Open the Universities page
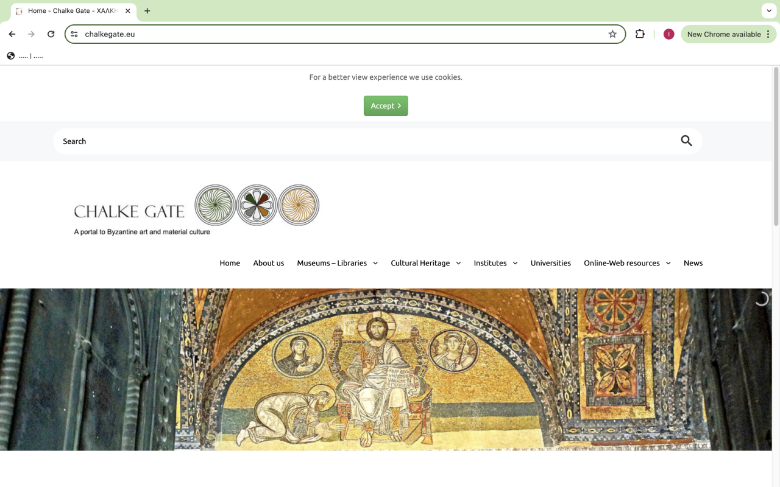Image resolution: width=780 pixels, height=487 pixels. [x=551, y=263]
